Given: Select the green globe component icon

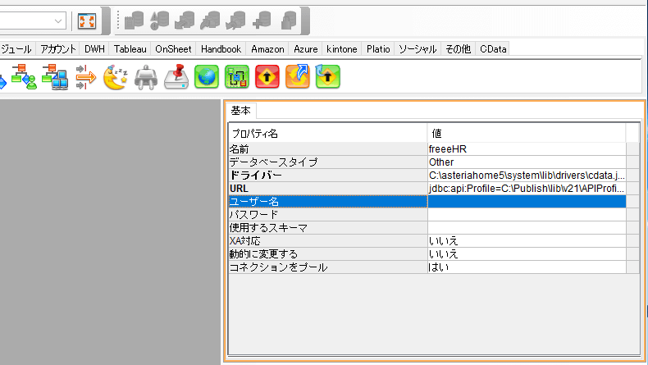Looking at the screenshot, I should [x=207, y=77].
